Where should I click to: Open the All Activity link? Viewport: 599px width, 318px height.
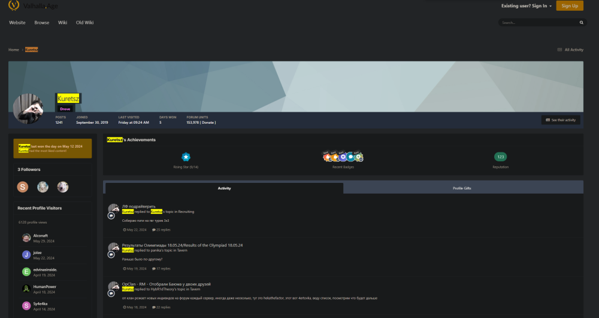click(x=570, y=50)
